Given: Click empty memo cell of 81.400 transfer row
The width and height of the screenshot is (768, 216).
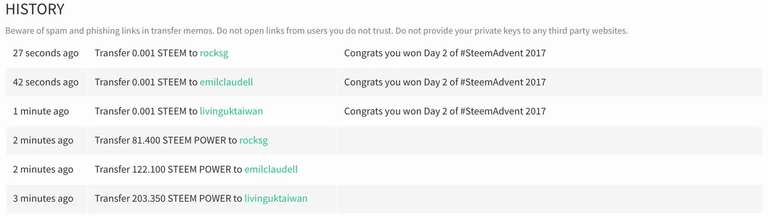Looking at the screenshot, I should (550, 141).
